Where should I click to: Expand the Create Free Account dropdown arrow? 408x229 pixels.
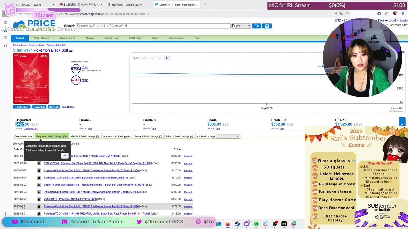click(x=397, y=20)
